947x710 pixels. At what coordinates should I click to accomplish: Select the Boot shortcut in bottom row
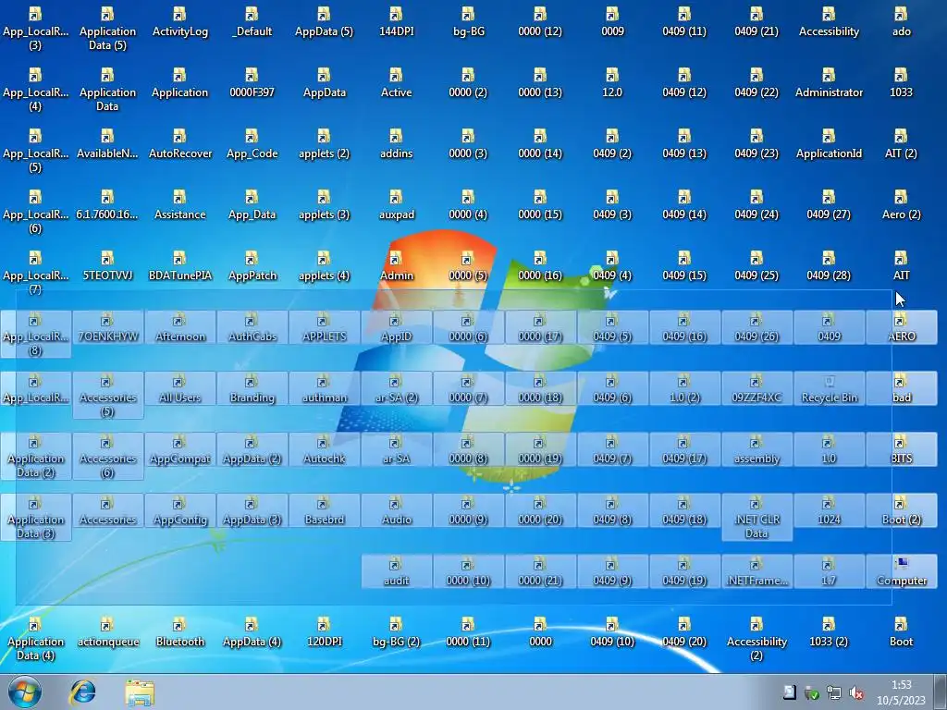point(901,632)
